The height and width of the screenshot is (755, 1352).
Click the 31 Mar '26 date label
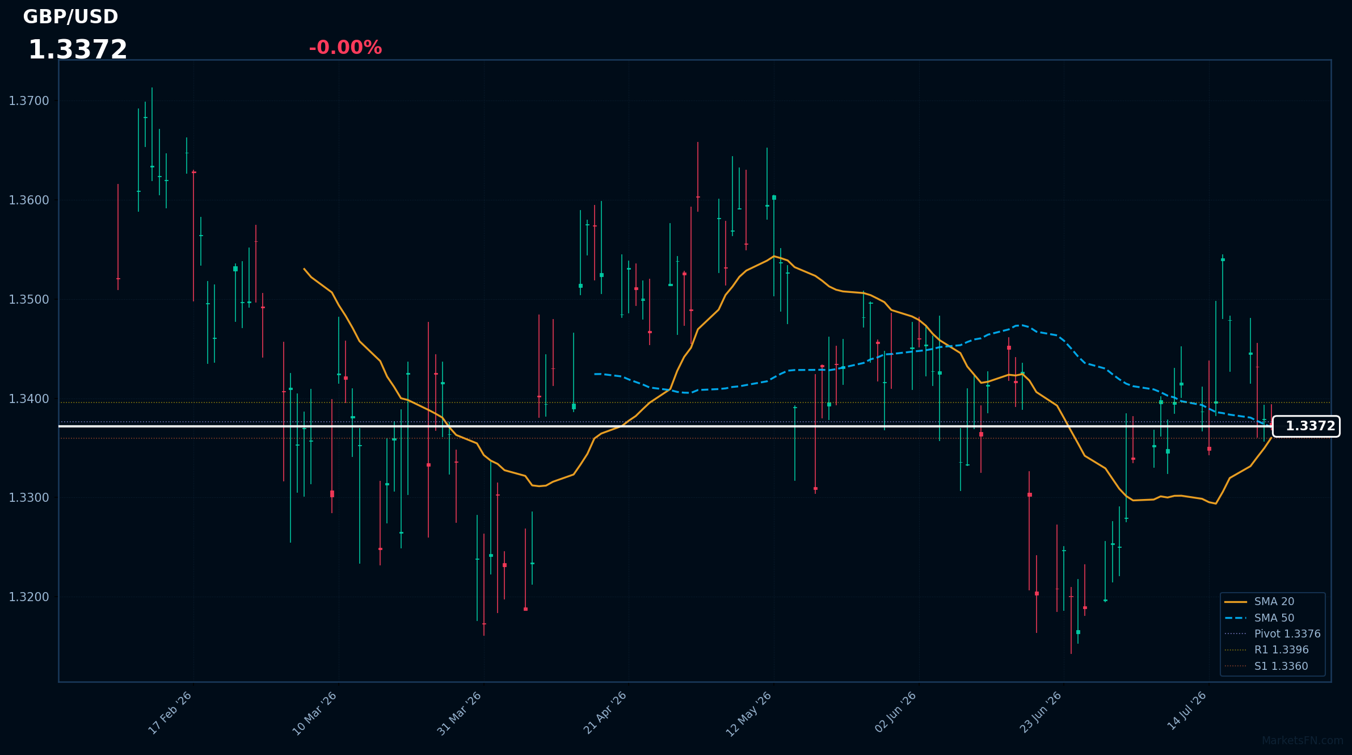click(460, 713)
